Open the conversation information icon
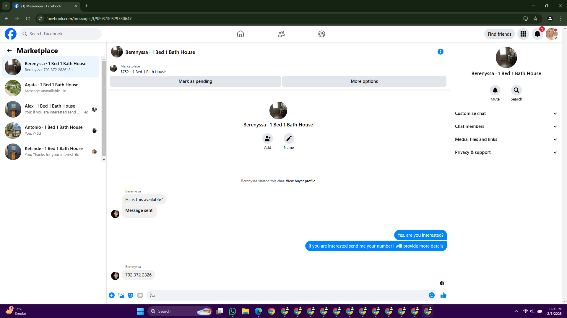This screenshot has width=567, height=318. 441,52
